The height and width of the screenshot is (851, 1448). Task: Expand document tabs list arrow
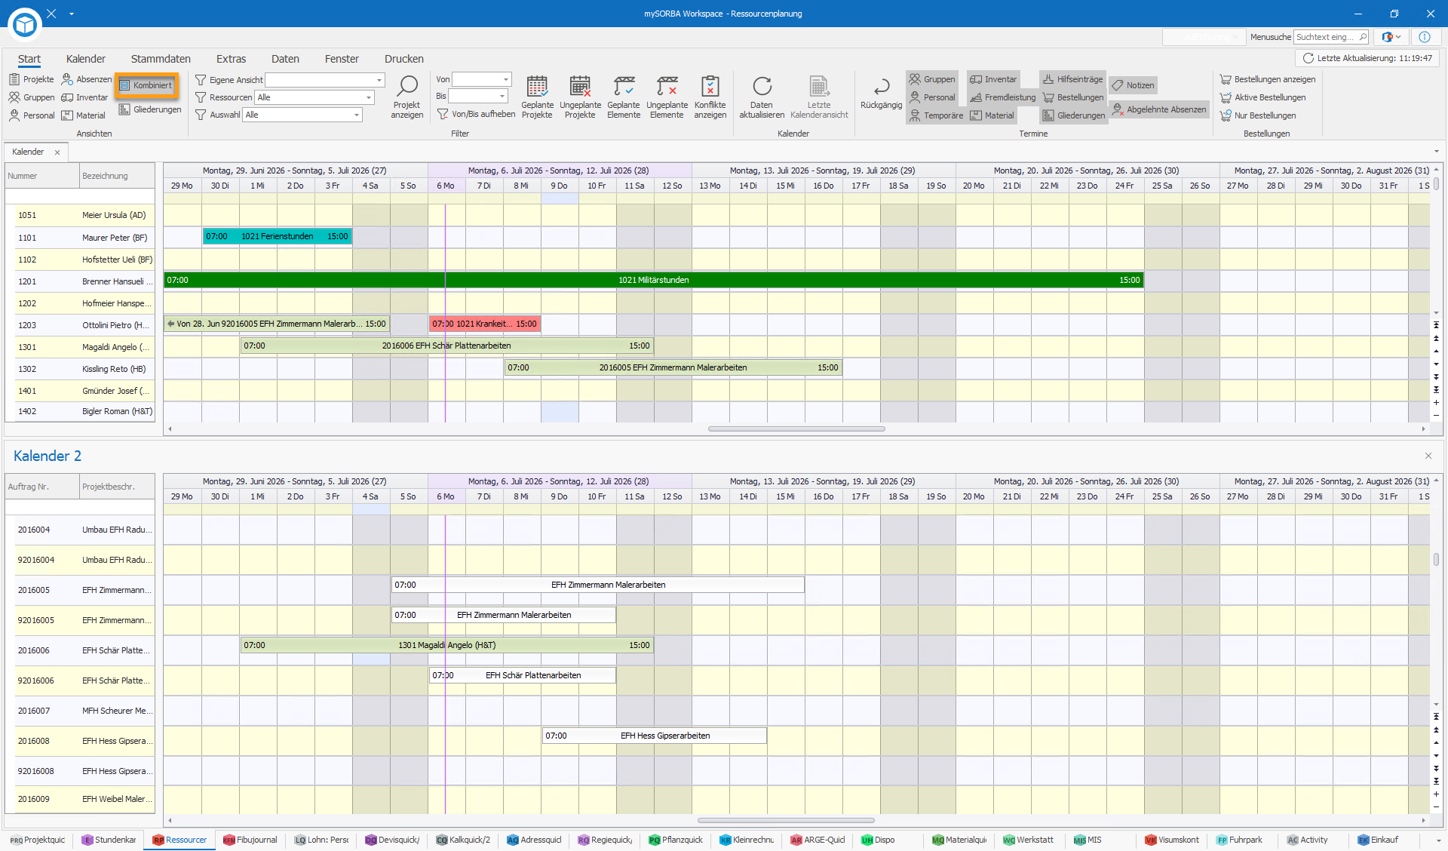(1436, 152)
